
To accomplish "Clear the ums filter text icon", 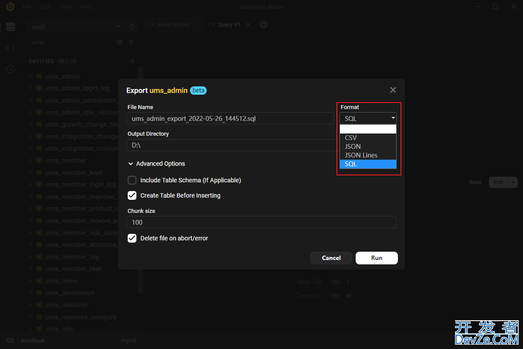I will click(120, 42).
